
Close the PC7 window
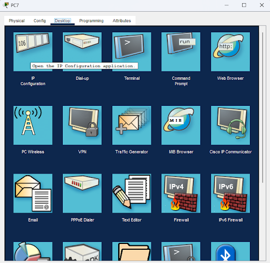pos(262,5)
